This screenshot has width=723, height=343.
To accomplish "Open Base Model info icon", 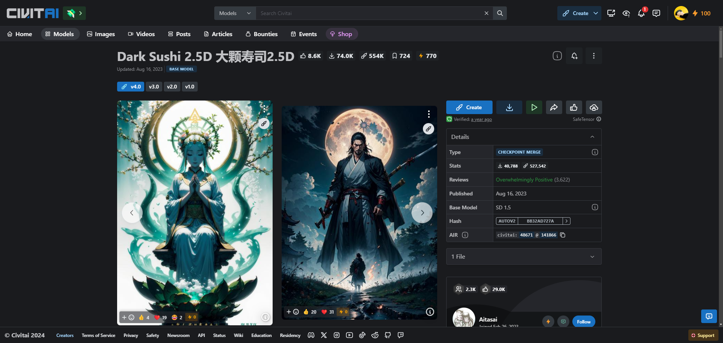I will pos(595,207).
